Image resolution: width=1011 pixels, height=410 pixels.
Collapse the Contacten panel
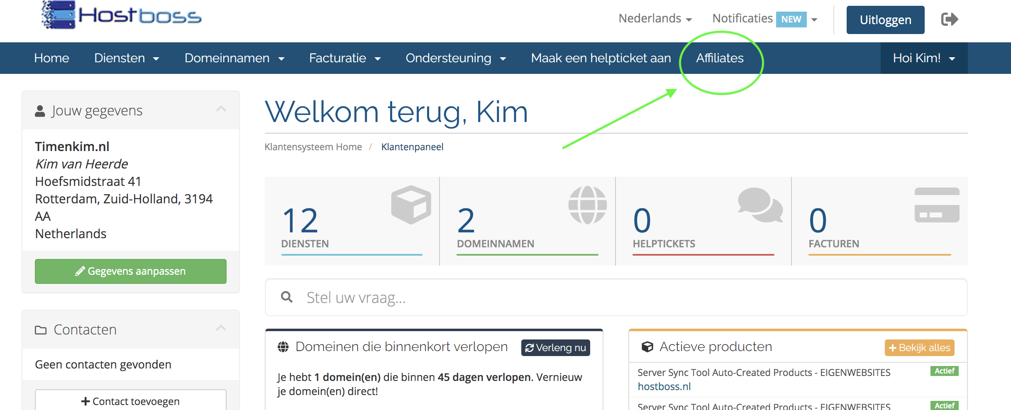click(221, 328)
